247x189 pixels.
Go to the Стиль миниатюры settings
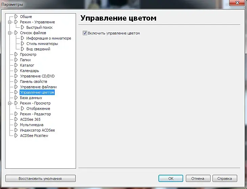(x=42, y=44)
